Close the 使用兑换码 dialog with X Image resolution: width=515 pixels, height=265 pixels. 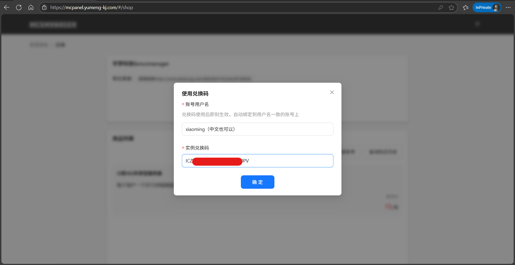332,92
